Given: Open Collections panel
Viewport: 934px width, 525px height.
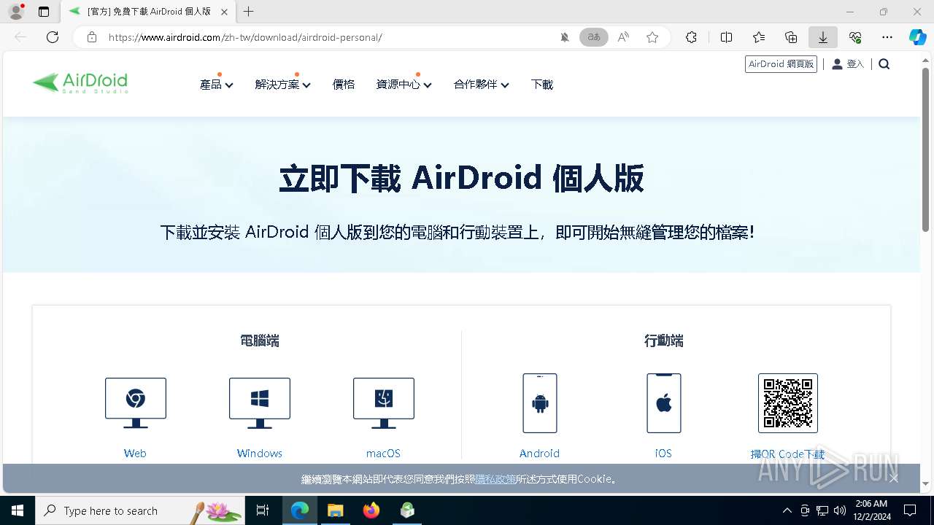Looking at the screenshot, I should (x=791, y=37).
